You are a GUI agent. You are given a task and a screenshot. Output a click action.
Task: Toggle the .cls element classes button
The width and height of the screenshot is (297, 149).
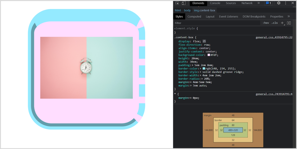[274, 23]
